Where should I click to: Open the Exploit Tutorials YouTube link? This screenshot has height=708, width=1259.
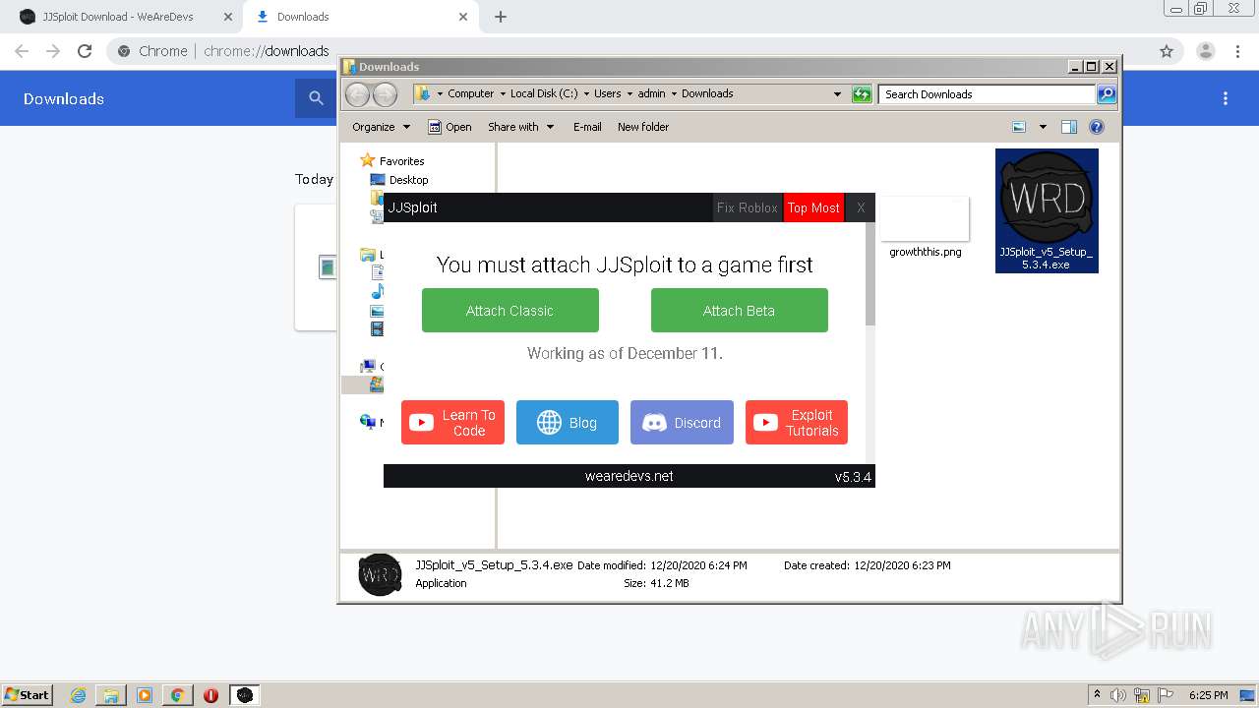(797, 423)
